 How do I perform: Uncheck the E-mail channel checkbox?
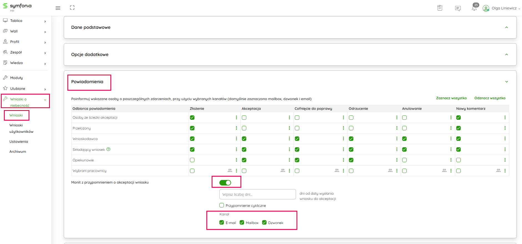(x=222, y=222)
